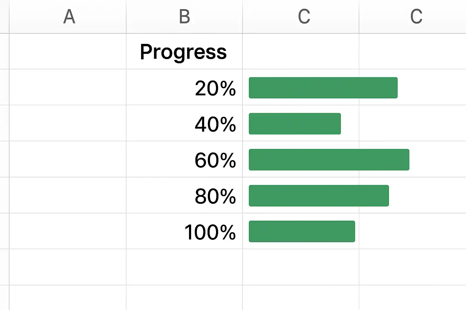Select the column B header

point(184,17)
